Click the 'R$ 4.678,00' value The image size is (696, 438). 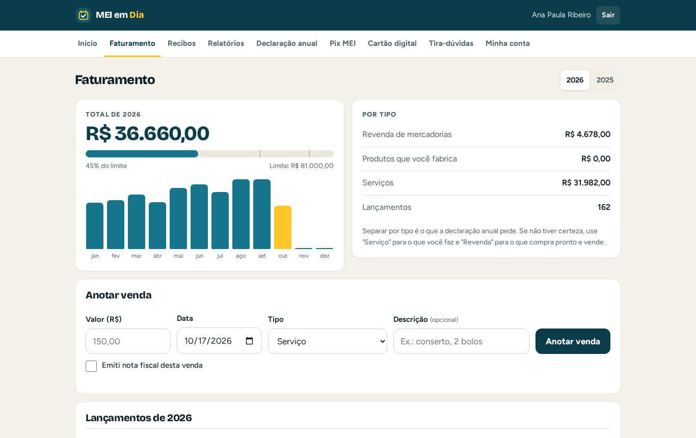587,134
